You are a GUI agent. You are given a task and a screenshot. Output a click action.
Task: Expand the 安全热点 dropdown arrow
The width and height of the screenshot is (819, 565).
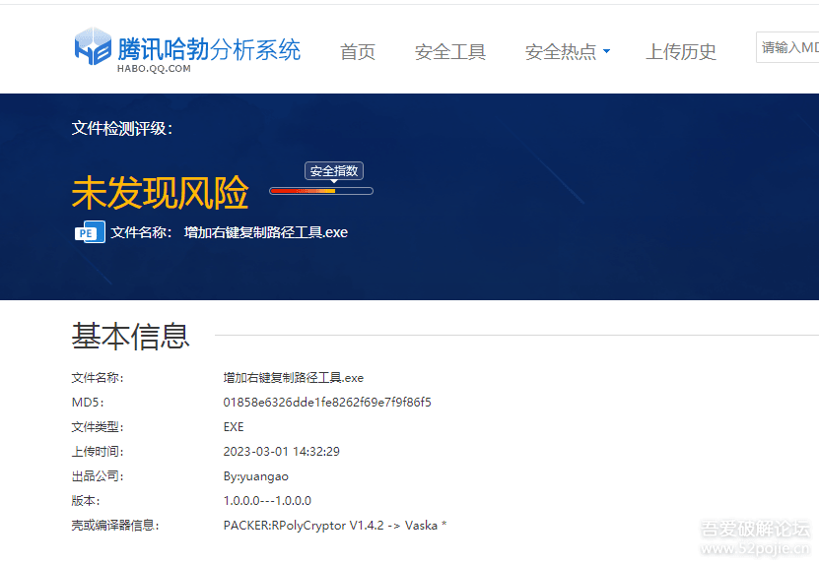click(606, 51)
